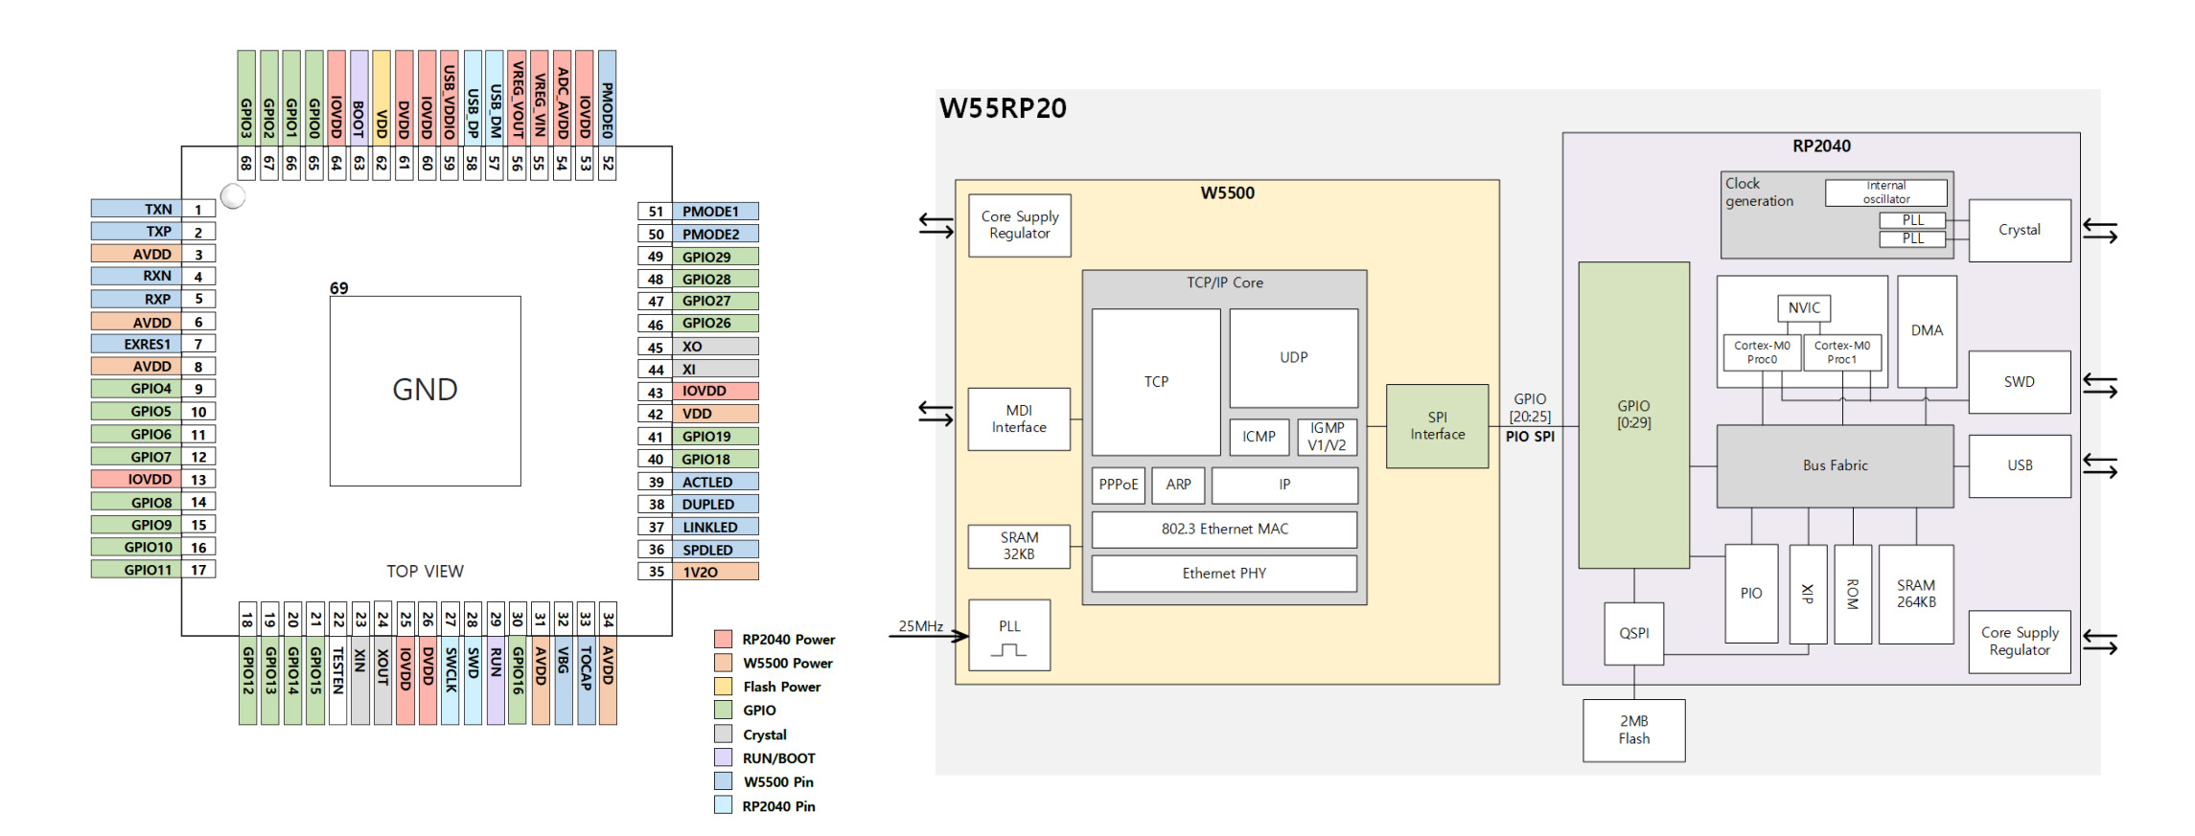Click the 2MB Flash block
Viewport: 2195px width, 836px height.
point(1634,731)
